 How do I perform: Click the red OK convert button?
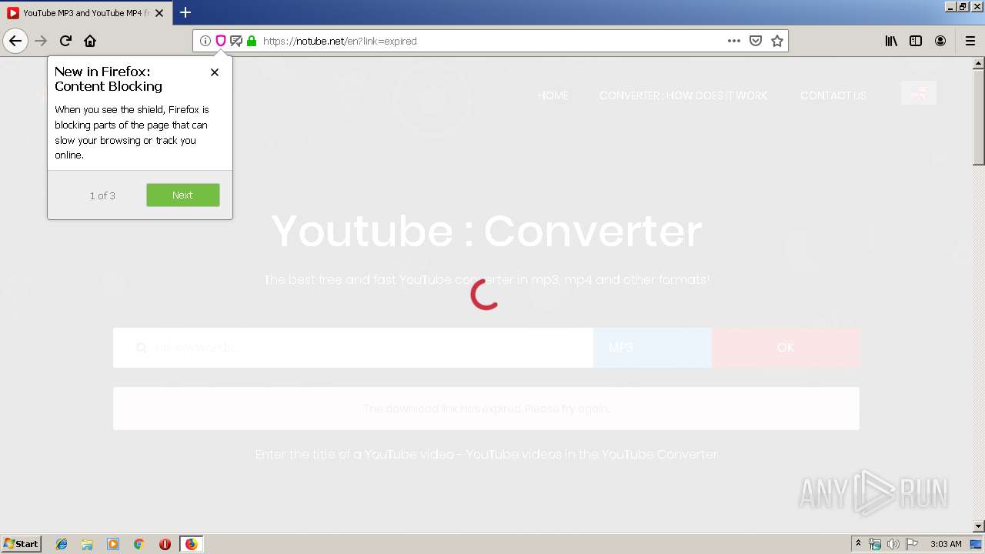pos(786,348)
